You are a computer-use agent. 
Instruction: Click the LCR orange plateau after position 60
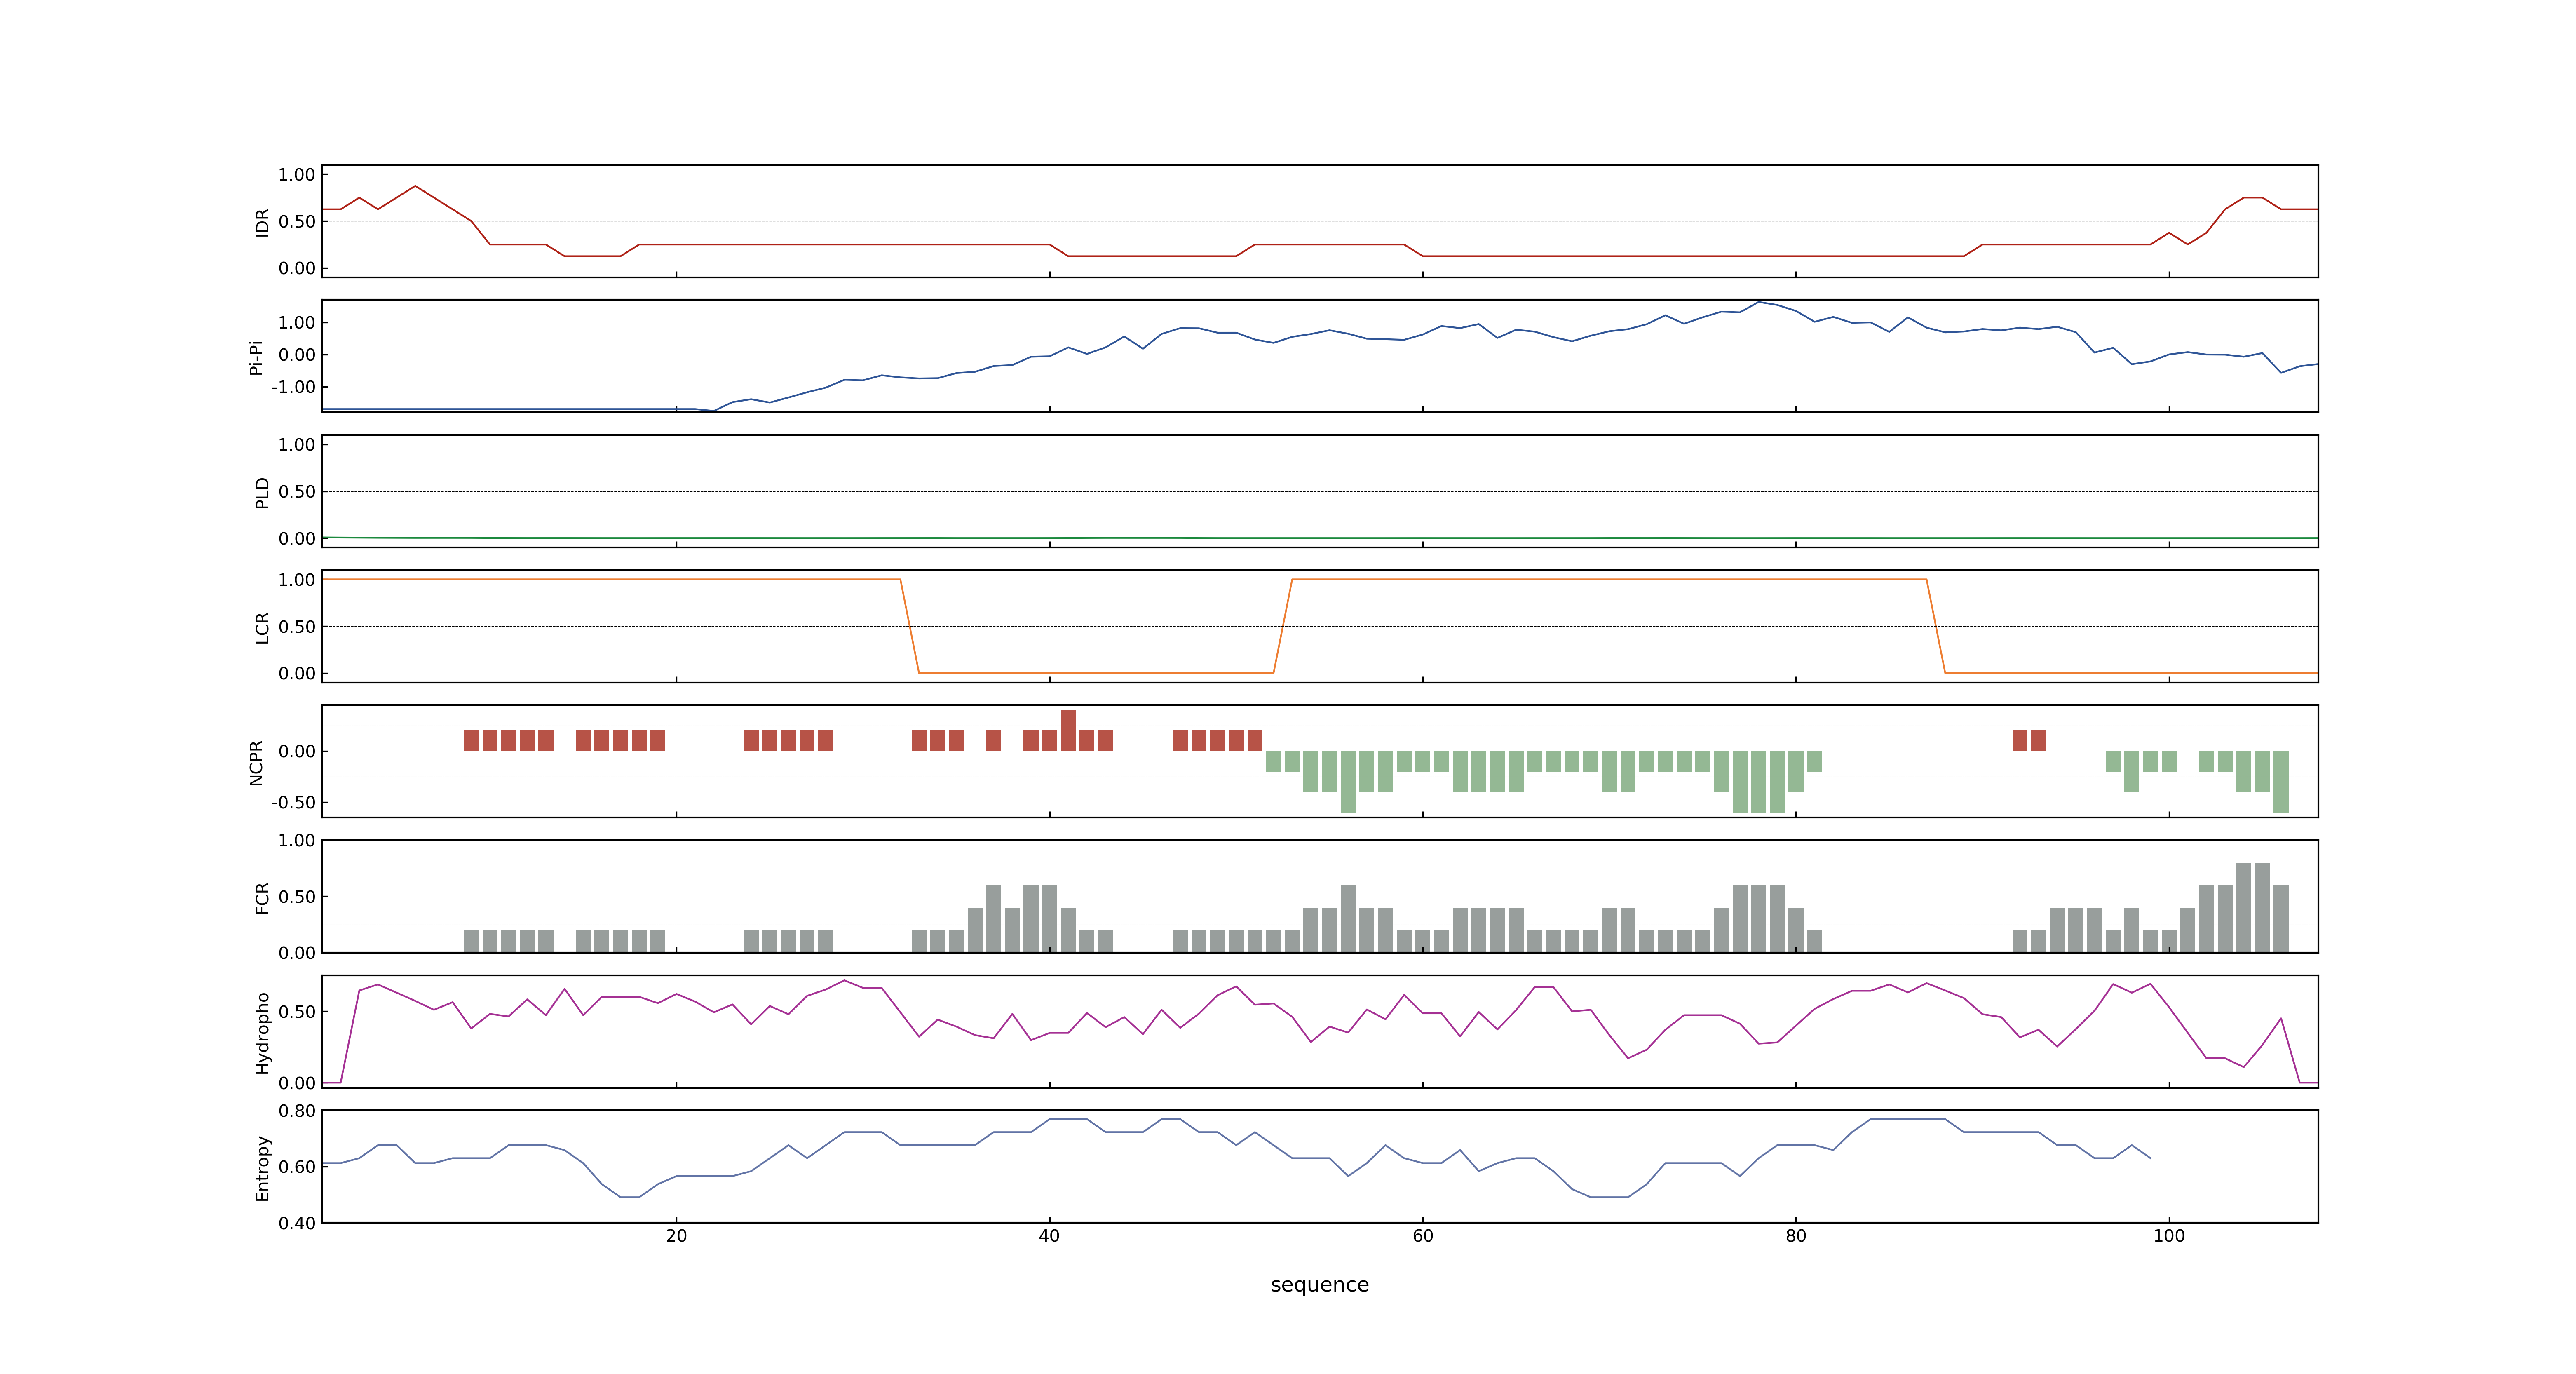(x=1609, y=579)
